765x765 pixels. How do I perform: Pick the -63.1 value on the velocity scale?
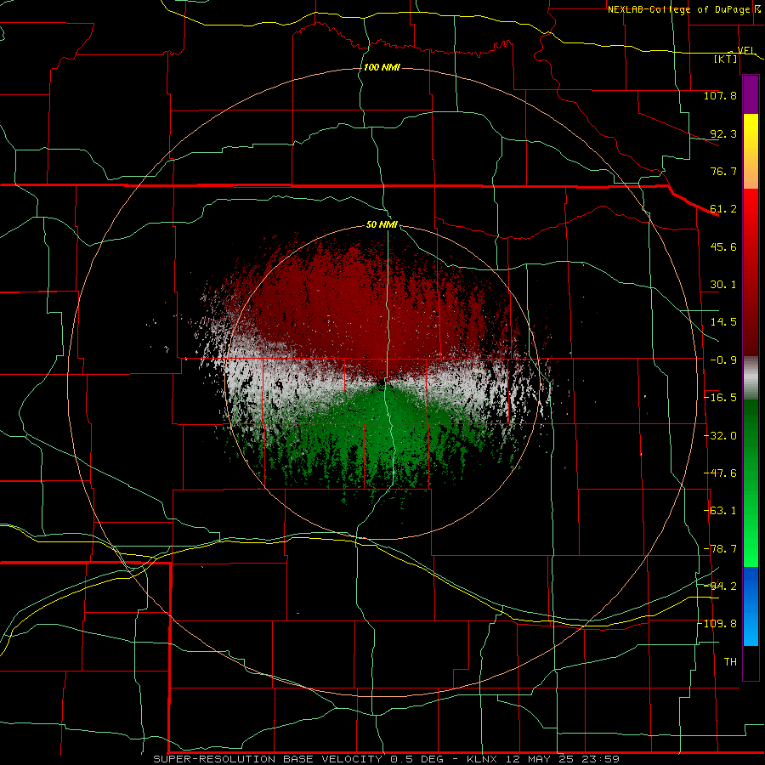720,511
